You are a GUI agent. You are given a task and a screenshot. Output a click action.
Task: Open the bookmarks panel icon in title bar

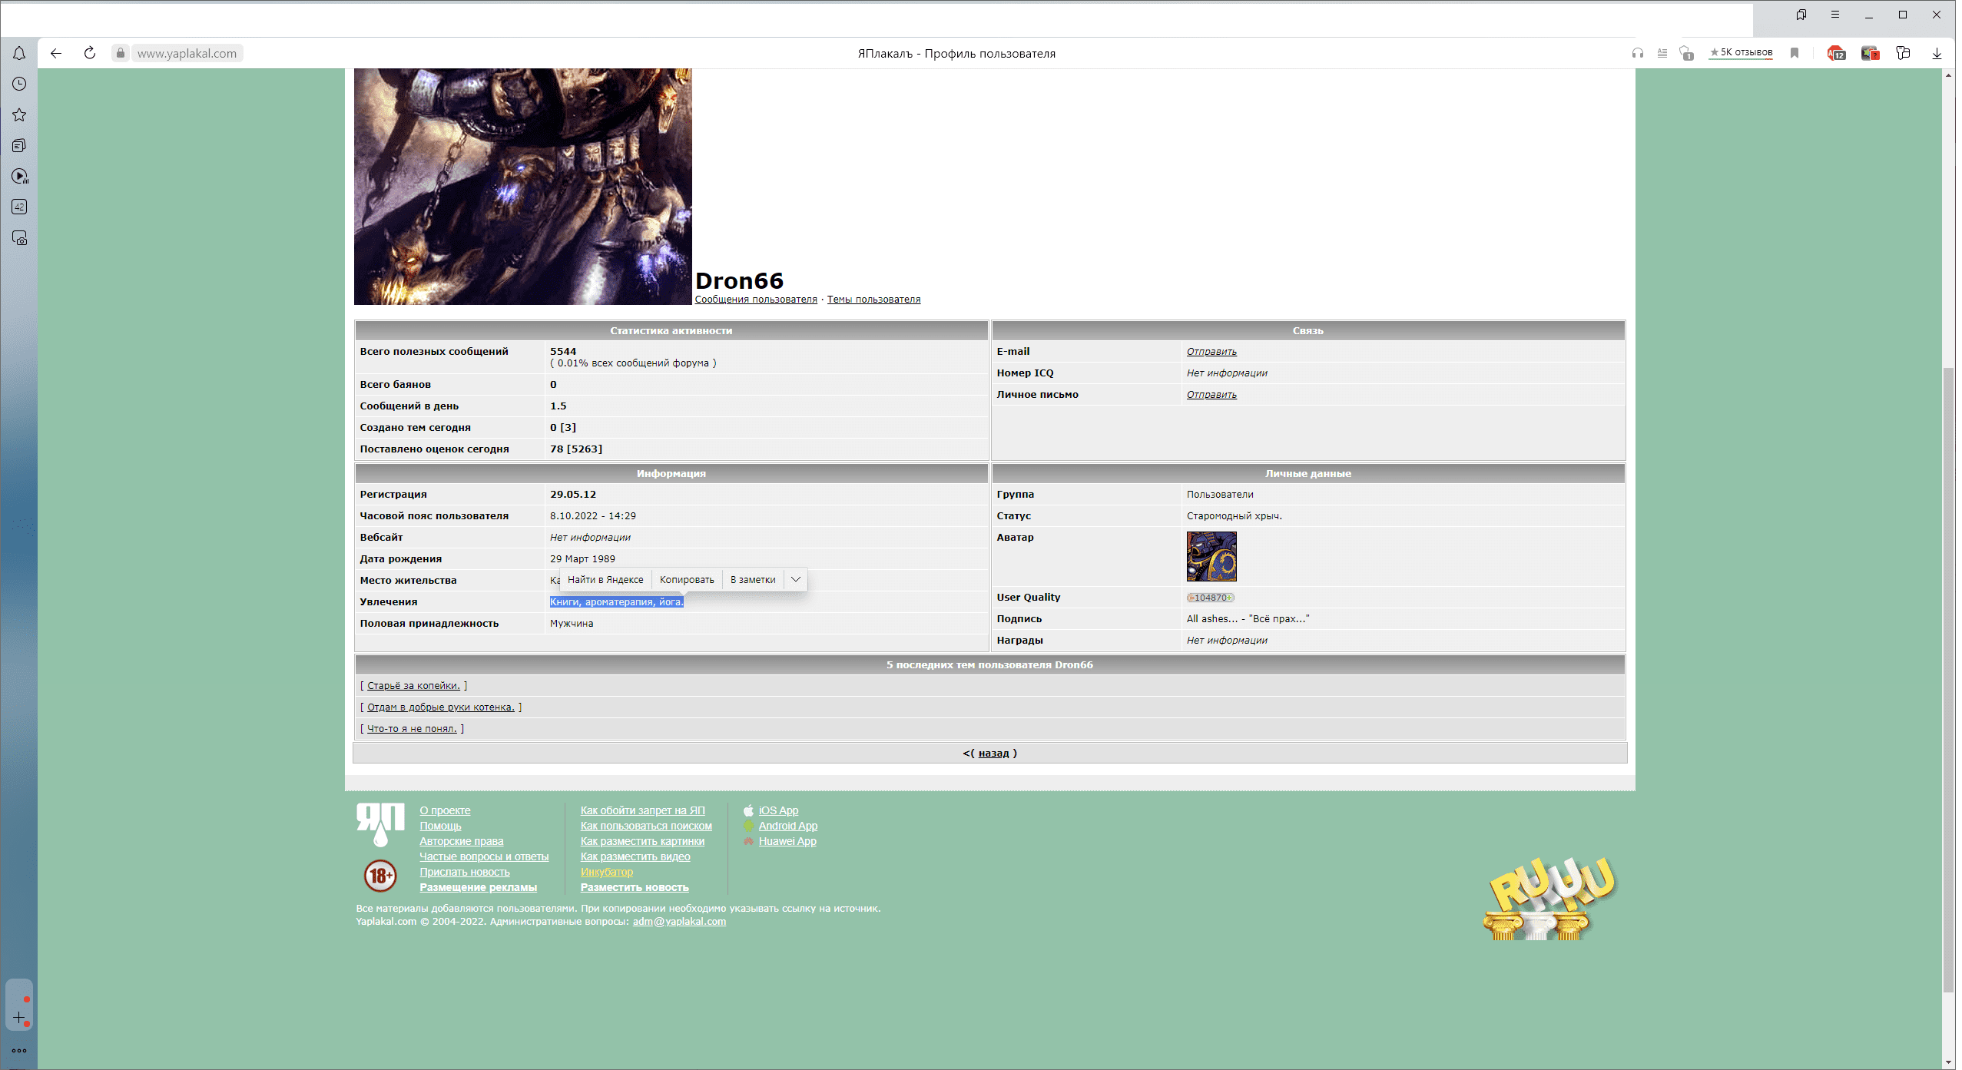pos(1801,15)
